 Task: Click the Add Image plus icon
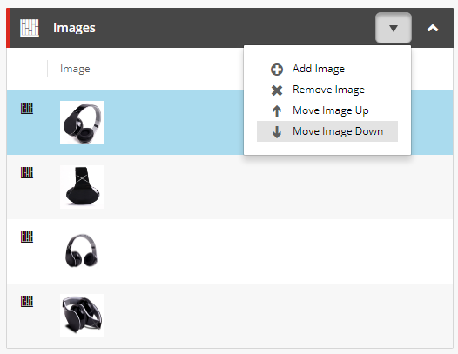(x=277, y=70)
